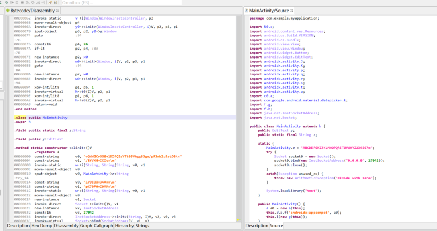The width and height of the screenshot is (437, 231).
Task: Maximize the MainActivity/Source pane
Action: pyautogui.click(x=432, y=11)
